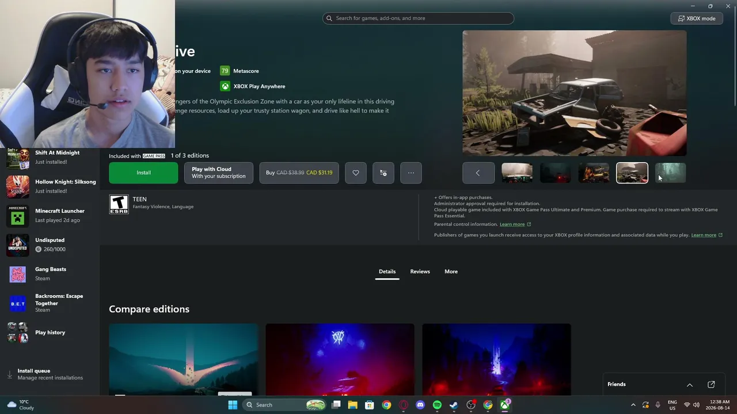Install the game with green Install button
This screenshot has height=414, width=737.
coord(143,173)
